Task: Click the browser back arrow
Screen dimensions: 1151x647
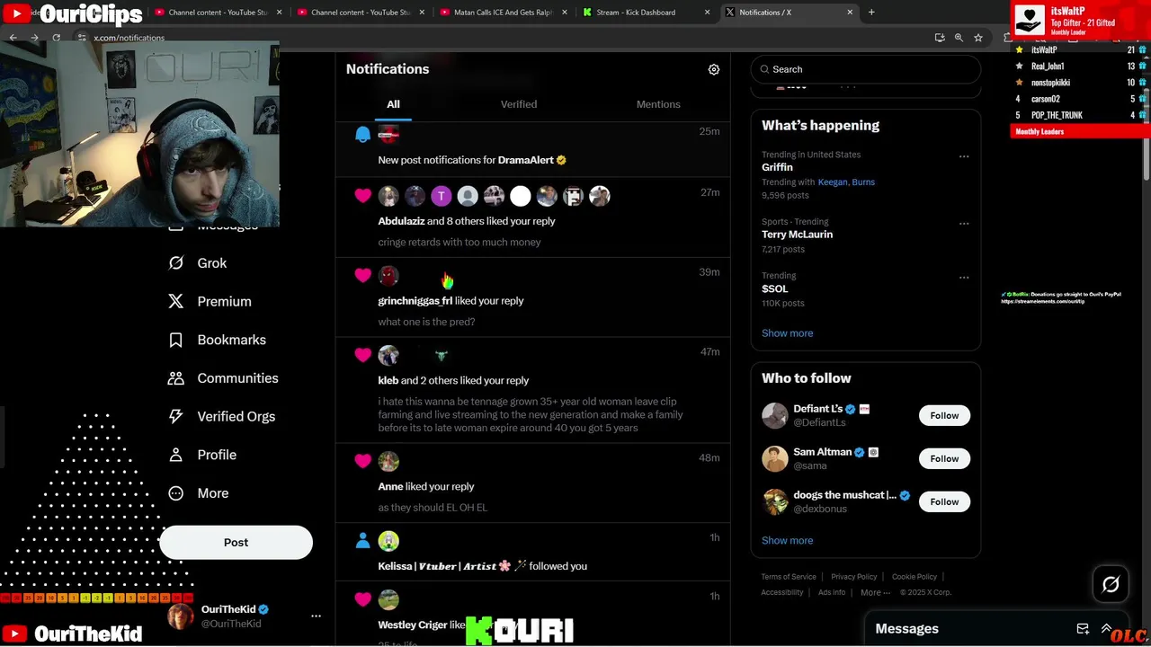Action: point(13,38)
